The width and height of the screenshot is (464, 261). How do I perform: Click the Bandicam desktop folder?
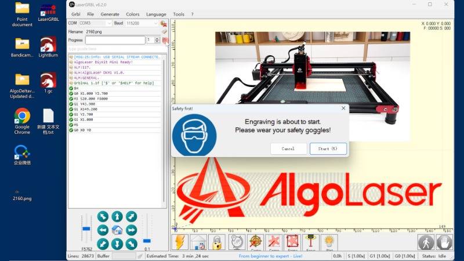[22, 48]
